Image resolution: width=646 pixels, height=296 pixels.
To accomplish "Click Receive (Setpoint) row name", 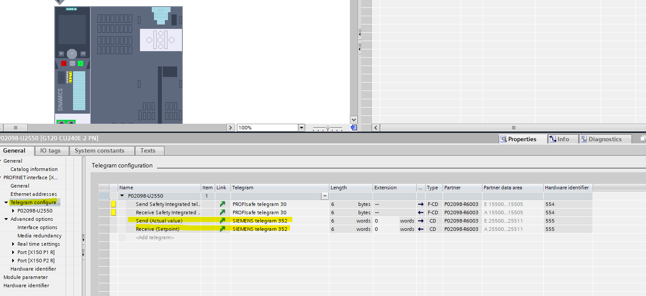I will click(157, 229).
